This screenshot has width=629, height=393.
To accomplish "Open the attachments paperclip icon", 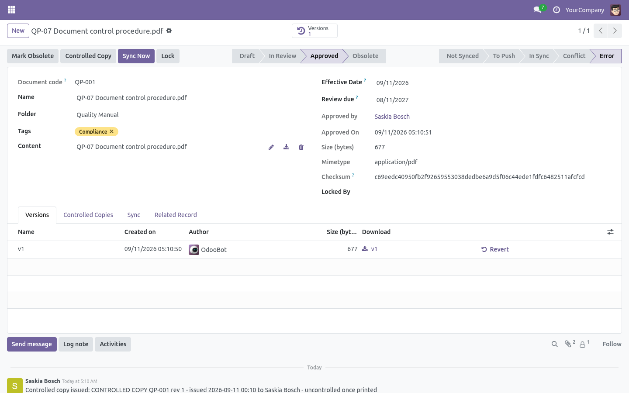I will coord(570,344).
